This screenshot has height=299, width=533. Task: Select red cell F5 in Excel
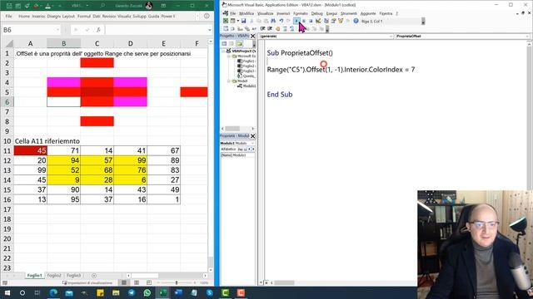click(194, 92)
